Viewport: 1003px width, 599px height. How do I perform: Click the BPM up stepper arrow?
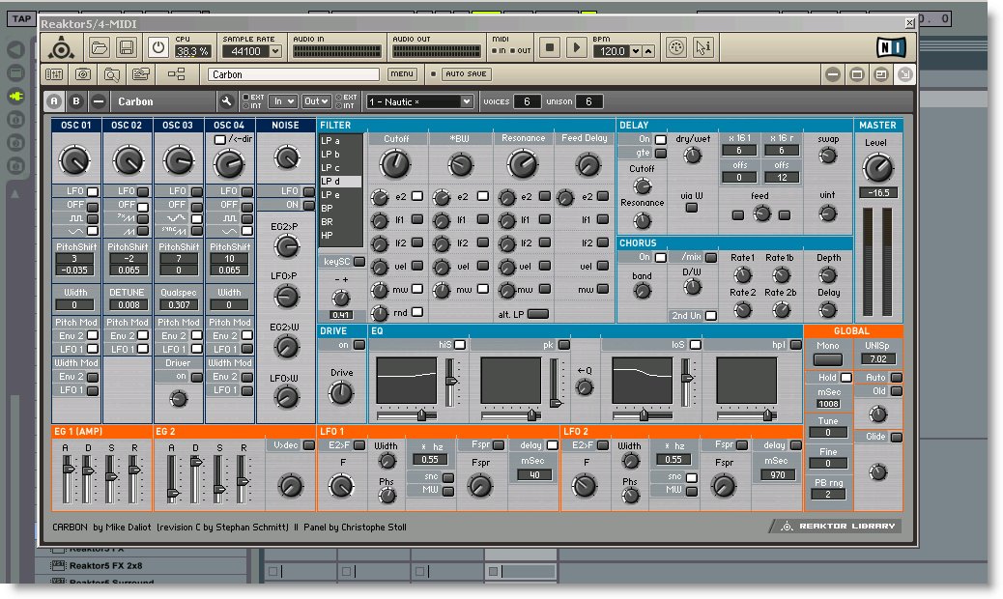click(648, 51)
